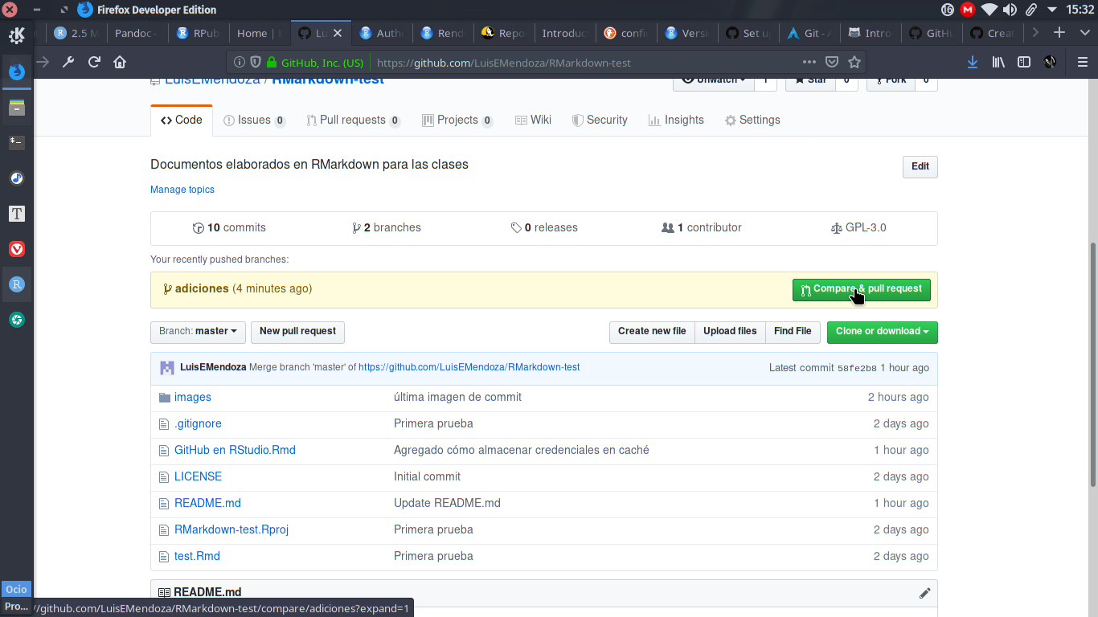Click the Find File button
This screenshot has width=1098, height=617.
coord(793,332)
